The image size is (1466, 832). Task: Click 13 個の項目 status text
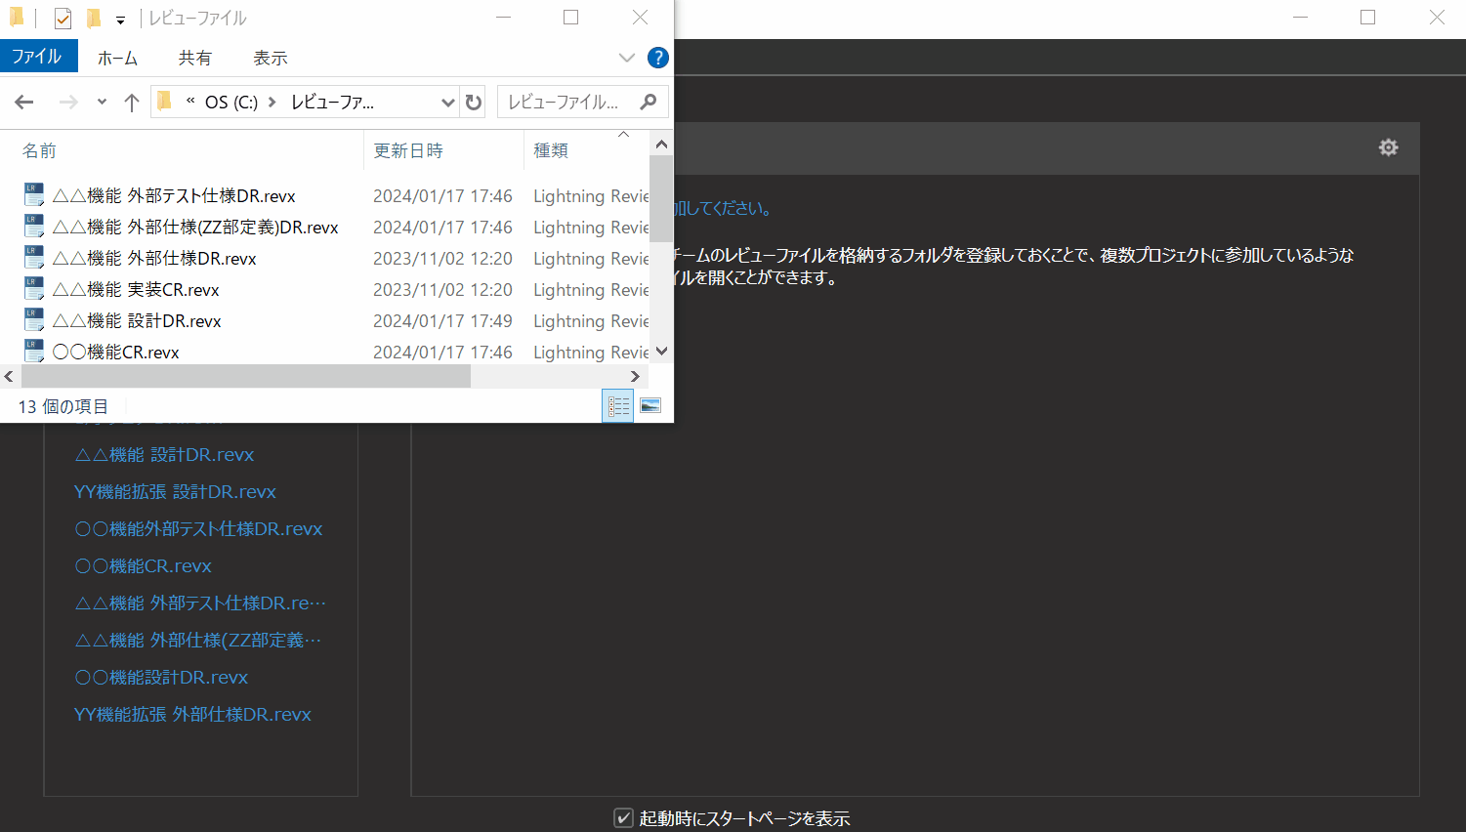[63, 407]
